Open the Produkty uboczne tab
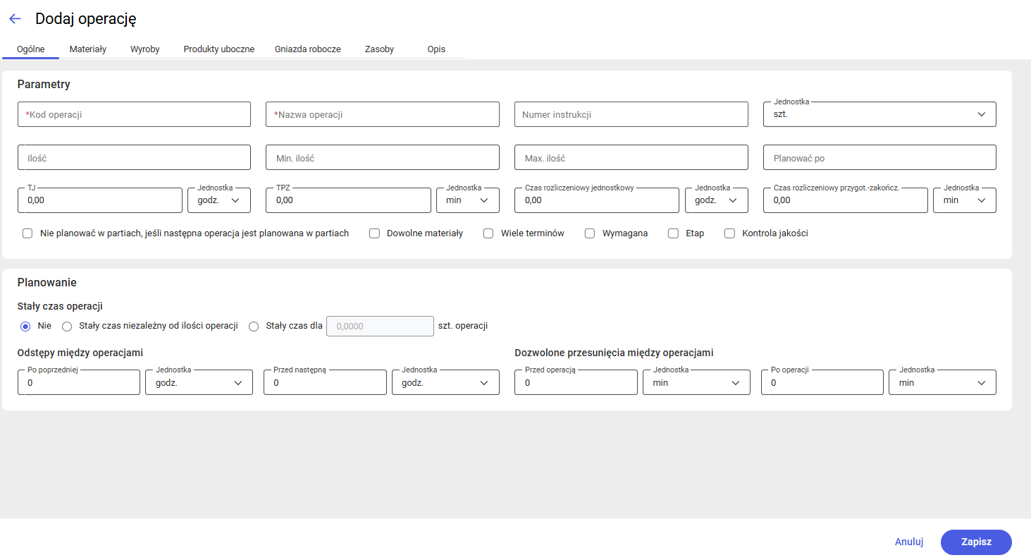Screen dimensions: 1031x560 [x=218, y=49]
